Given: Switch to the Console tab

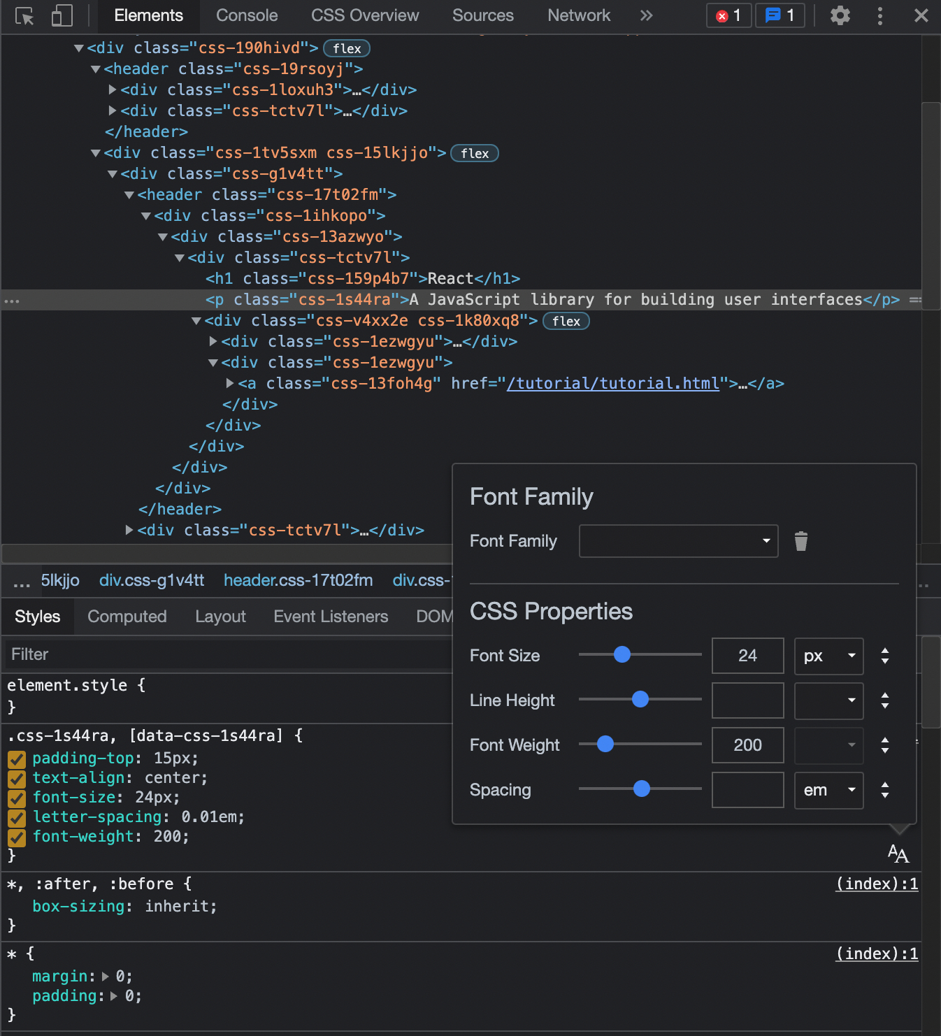Looking at the screenshot, I should (x=246, y=15).
